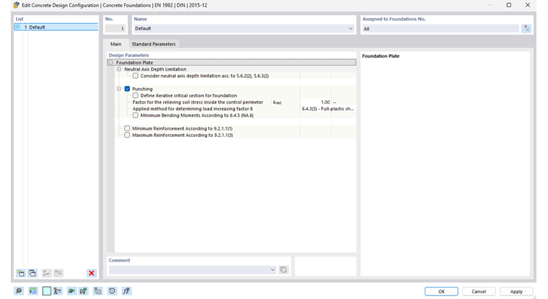
Task: Invert list selection with the swap-check icon
Action: click(58, 273)
